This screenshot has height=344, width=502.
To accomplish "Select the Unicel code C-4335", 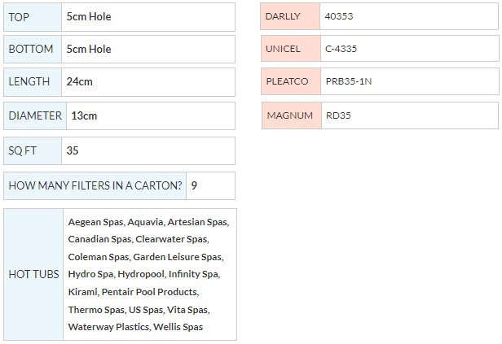I will (341, 49).
